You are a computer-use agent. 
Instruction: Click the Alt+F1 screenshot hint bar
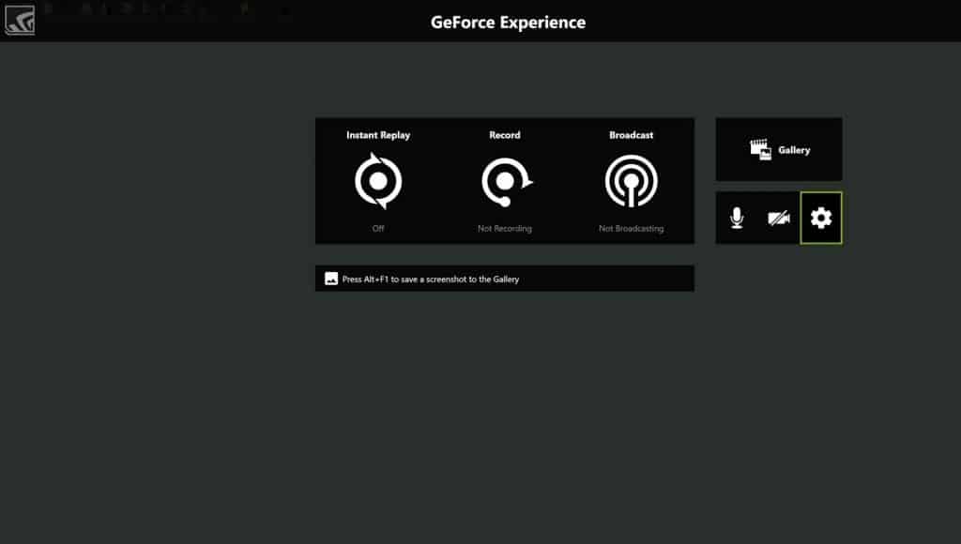coord(505,278)
